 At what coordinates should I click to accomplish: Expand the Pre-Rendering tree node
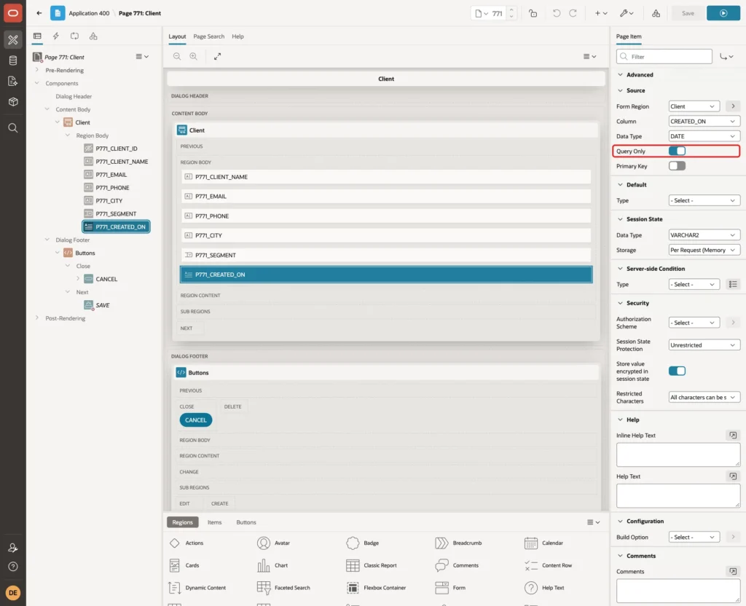click(37, 70)
